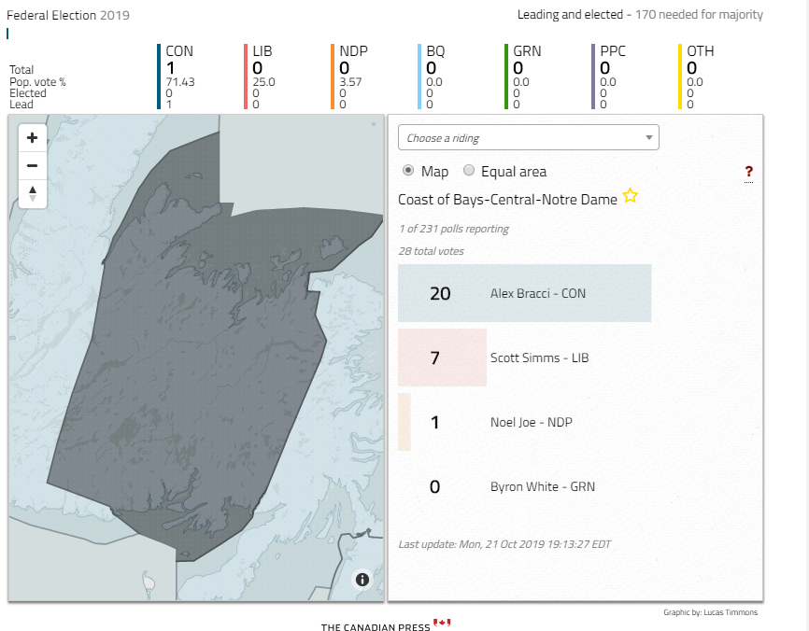Click the '1 of 231 polls reporting' text
809x631 pixels.
(453, 229)
